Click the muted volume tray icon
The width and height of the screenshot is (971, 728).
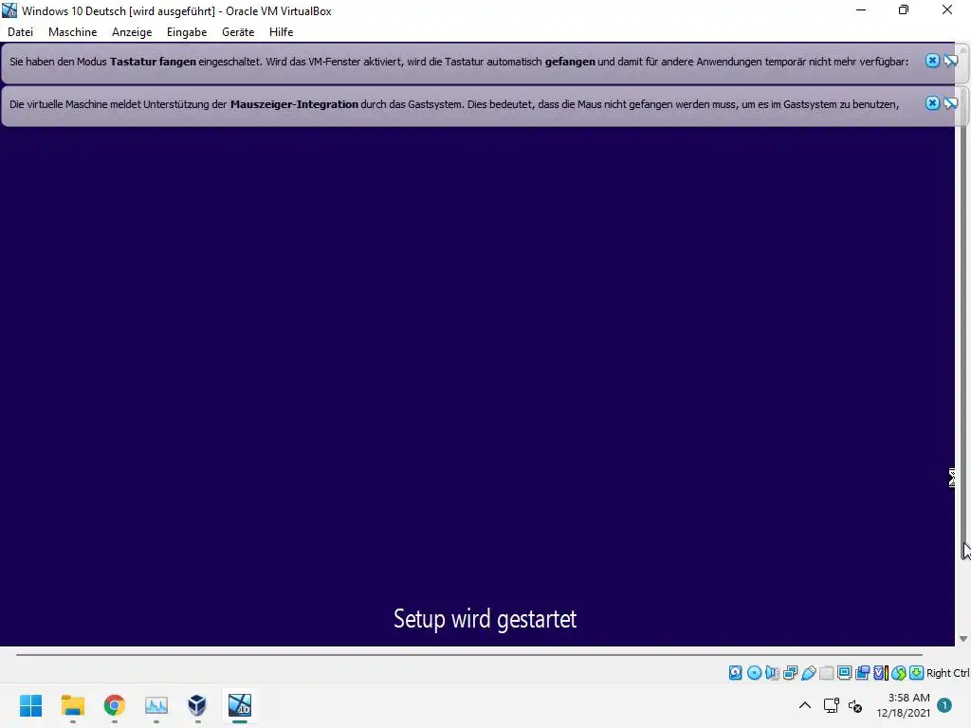coord(855,705)
